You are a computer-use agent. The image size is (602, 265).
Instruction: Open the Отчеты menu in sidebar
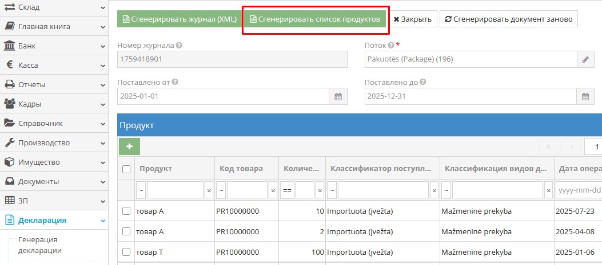coord(54,84)
